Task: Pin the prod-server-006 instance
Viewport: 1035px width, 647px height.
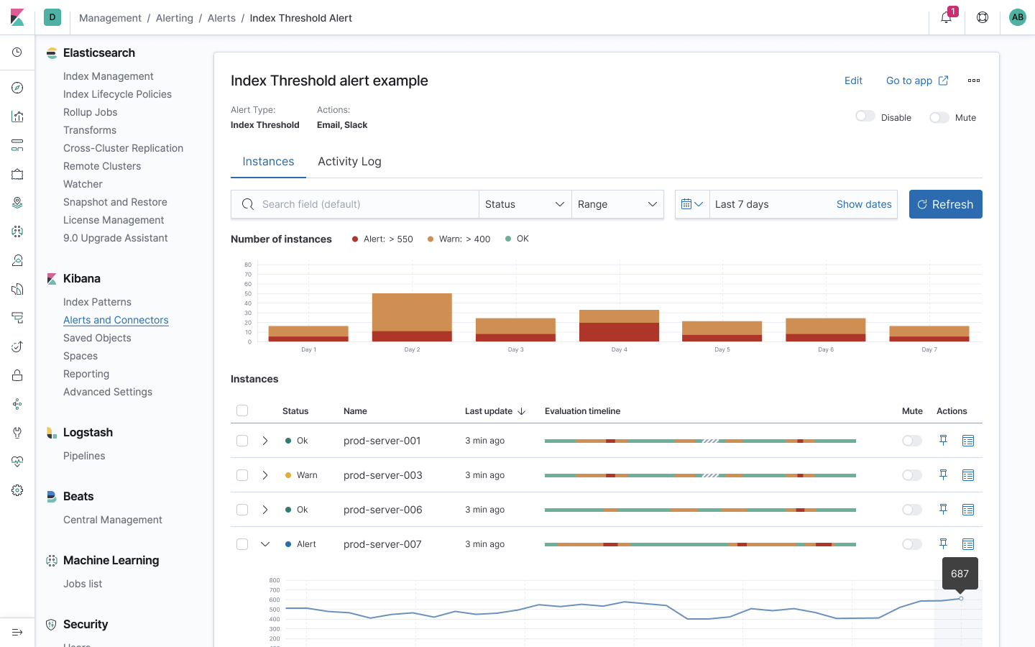Action: coord(944,510)
